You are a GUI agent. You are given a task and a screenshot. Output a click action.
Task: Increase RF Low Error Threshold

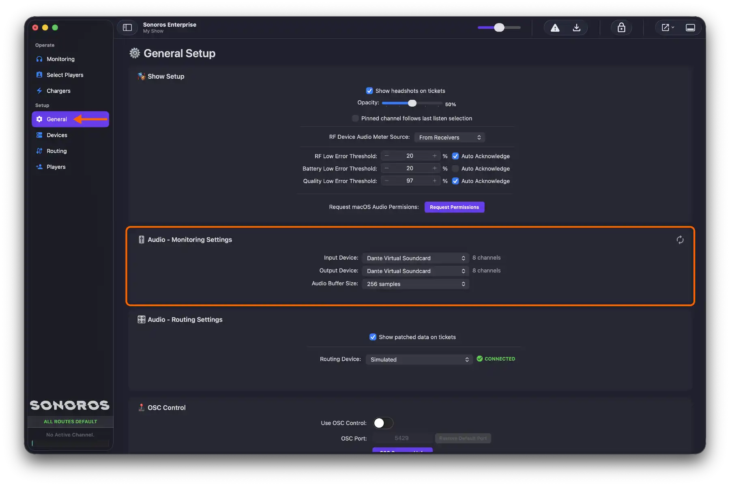pos(434,156)
